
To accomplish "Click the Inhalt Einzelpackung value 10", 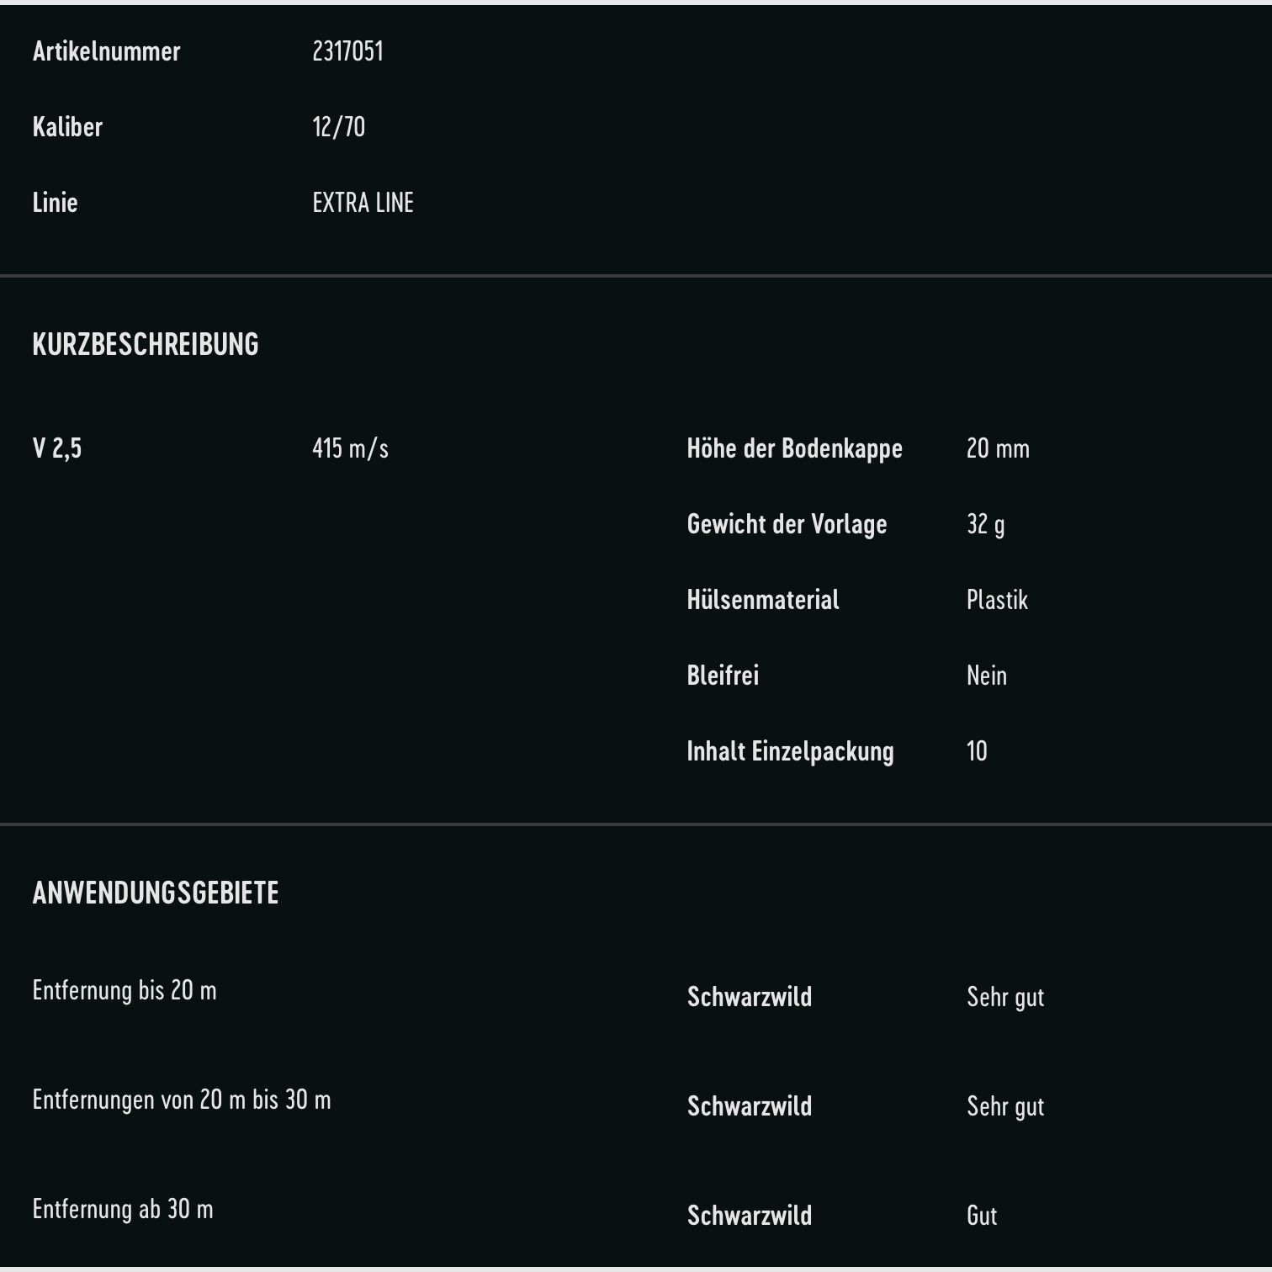I will [x=976, y=752].
